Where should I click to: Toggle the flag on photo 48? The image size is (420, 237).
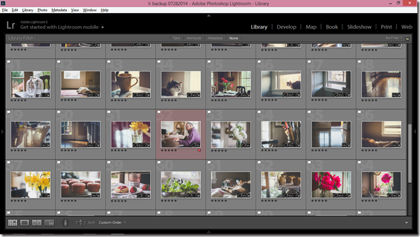coord(359,62)
